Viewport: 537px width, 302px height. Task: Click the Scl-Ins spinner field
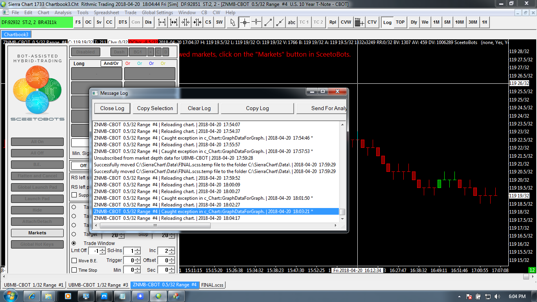132,251
